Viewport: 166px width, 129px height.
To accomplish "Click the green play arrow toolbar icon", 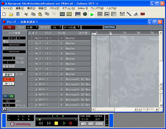I will click(x=92, y=14).
